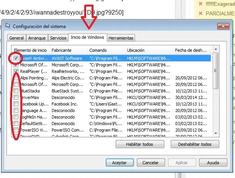
Task: Click the startup list scroll down arrow
Action: [x=216, y=133]
